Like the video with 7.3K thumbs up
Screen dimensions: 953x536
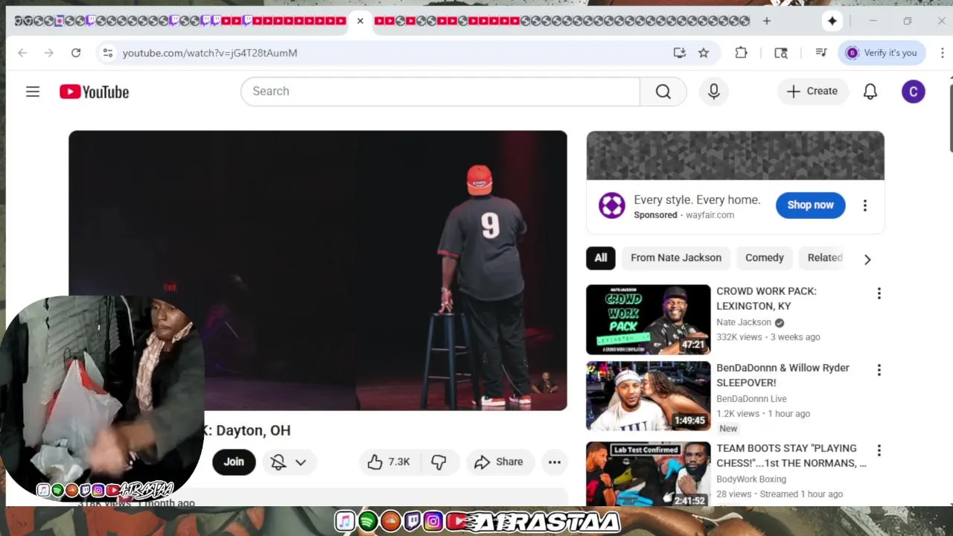tap(389, 462)
